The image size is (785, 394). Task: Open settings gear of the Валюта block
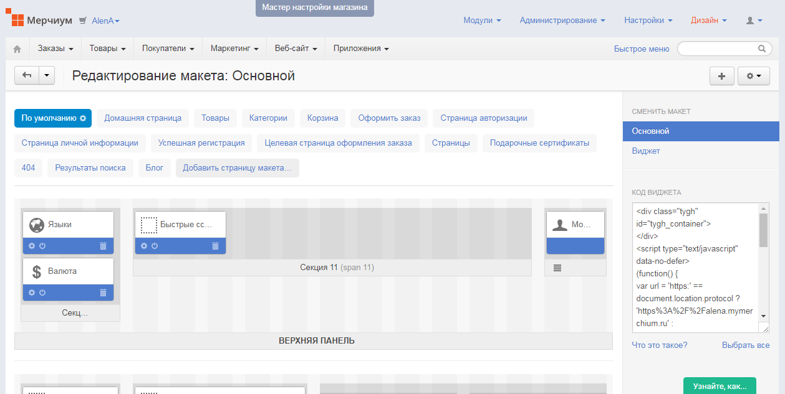click(x=32, y=293)
